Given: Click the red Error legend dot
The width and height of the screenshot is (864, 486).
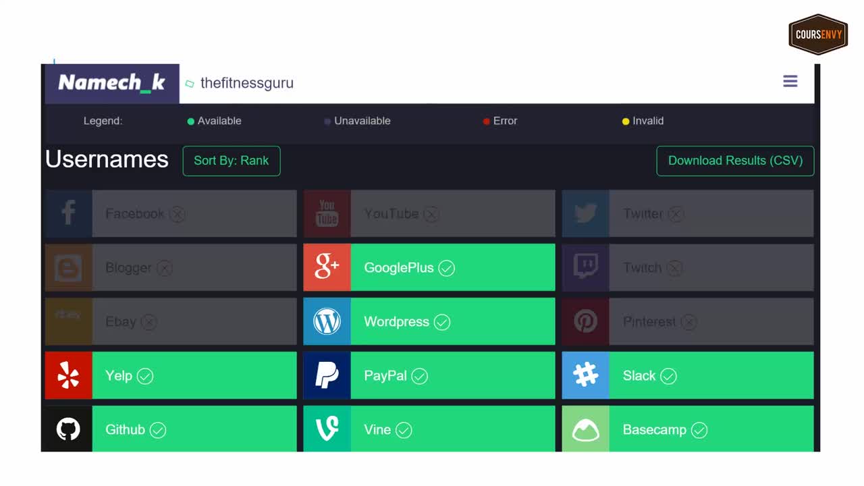Looking at the screenshot, I should click(x=486, y=122).
